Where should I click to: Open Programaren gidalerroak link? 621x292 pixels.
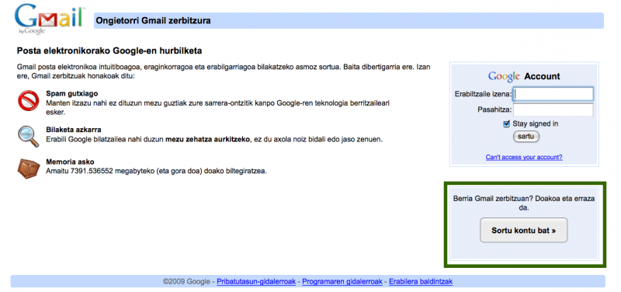342,282
